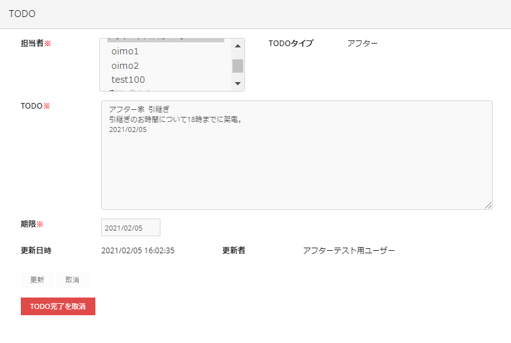511x343 pixels.
Task: Click the 更新日時 timestamp value
Action: pos(138,251)
